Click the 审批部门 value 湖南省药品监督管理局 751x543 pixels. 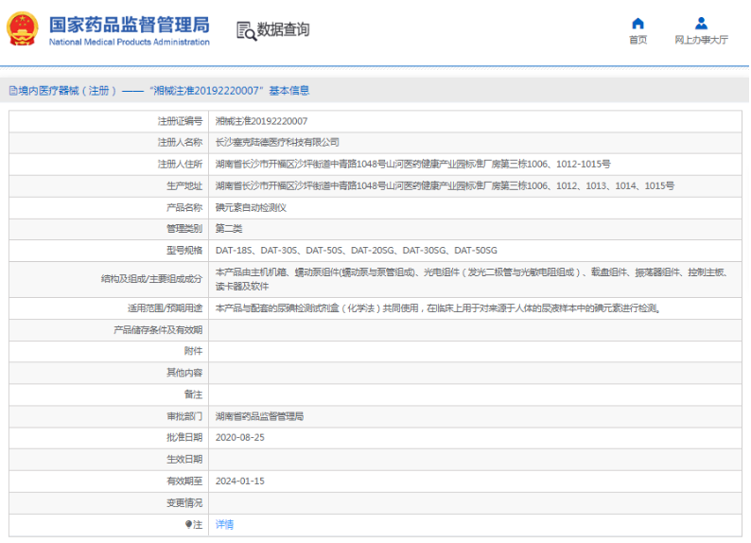259,416
